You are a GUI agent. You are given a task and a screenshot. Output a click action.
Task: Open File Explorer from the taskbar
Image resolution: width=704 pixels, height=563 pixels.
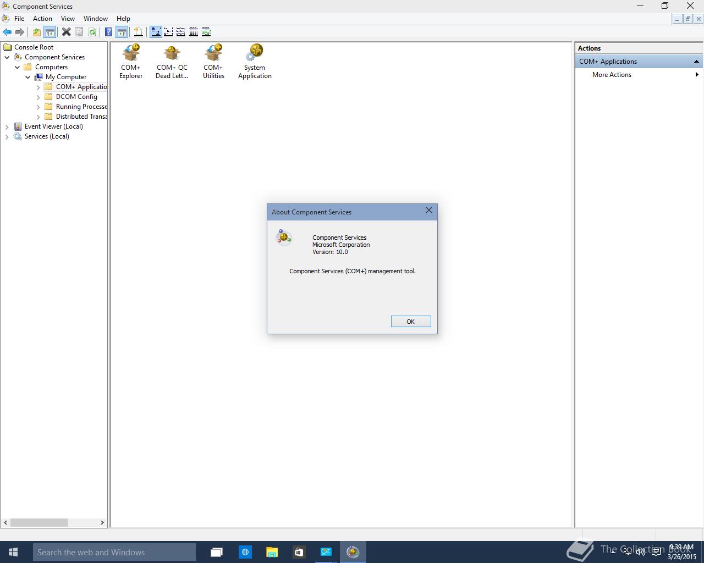(272, 552)
